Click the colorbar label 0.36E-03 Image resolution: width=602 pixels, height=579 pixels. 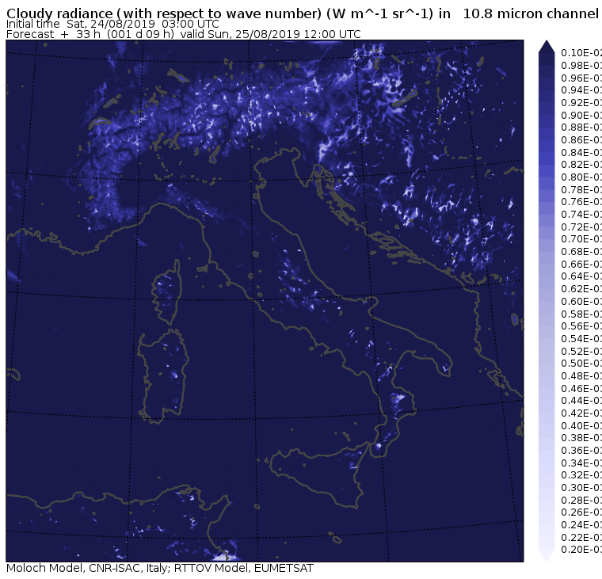coord(581,451)
